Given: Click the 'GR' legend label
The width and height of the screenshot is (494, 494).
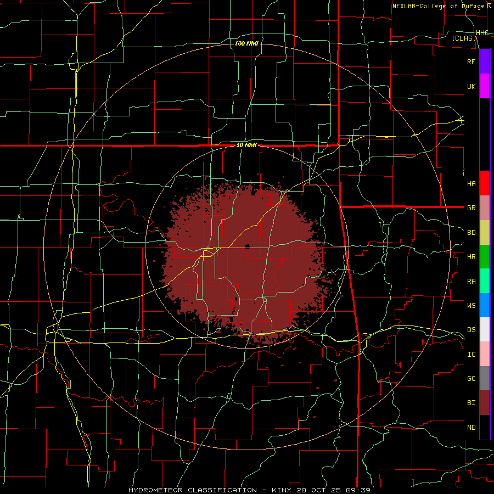Looking at the screenshot, I should (471, 208).
